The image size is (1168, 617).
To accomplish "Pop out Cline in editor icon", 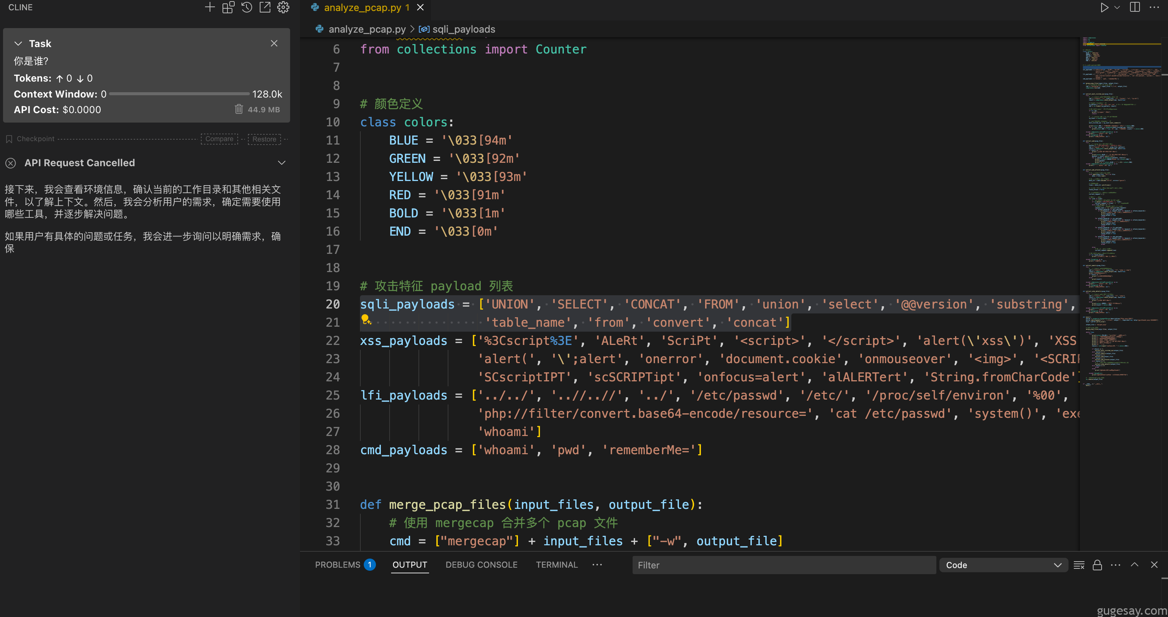I will [x=265, y=7].
